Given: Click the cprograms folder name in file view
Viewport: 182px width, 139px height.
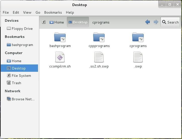Looking at the screenshot, I should (x=138, y=46).
